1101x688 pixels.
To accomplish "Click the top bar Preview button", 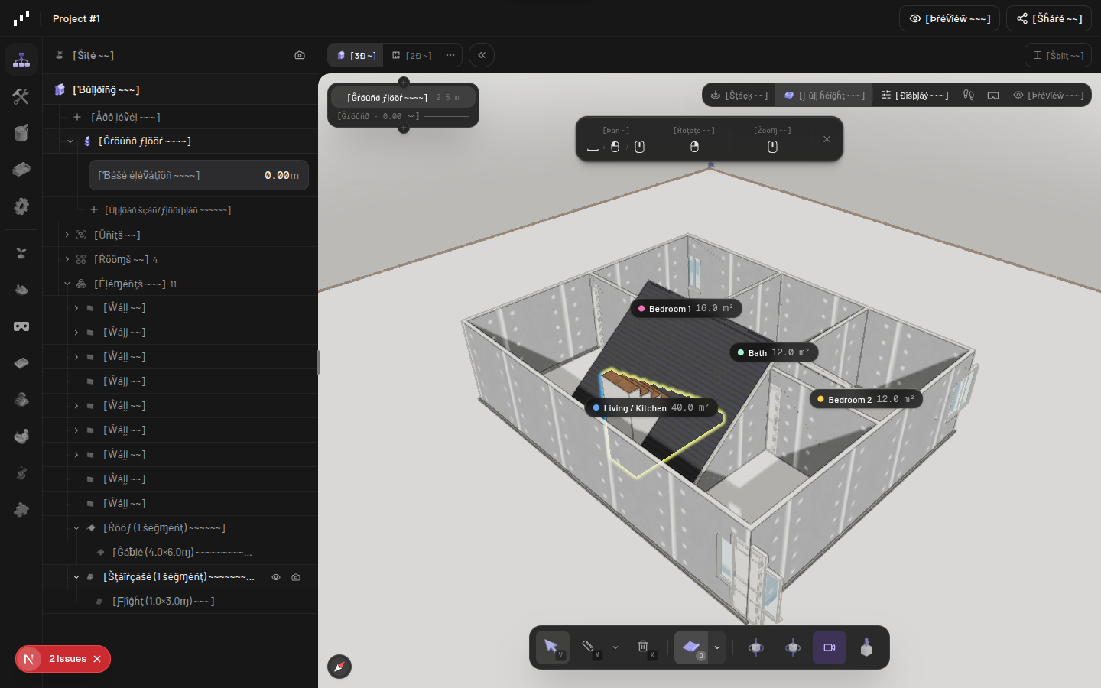I will 950,18.
